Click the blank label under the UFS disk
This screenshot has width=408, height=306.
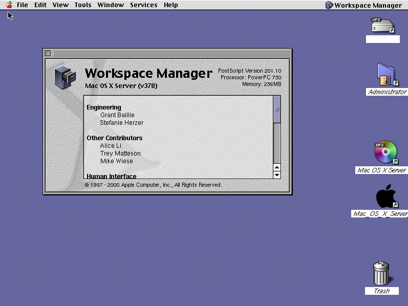coord(383,39)
